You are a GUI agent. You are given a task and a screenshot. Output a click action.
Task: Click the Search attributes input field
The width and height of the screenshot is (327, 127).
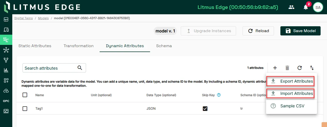point(54,68)
